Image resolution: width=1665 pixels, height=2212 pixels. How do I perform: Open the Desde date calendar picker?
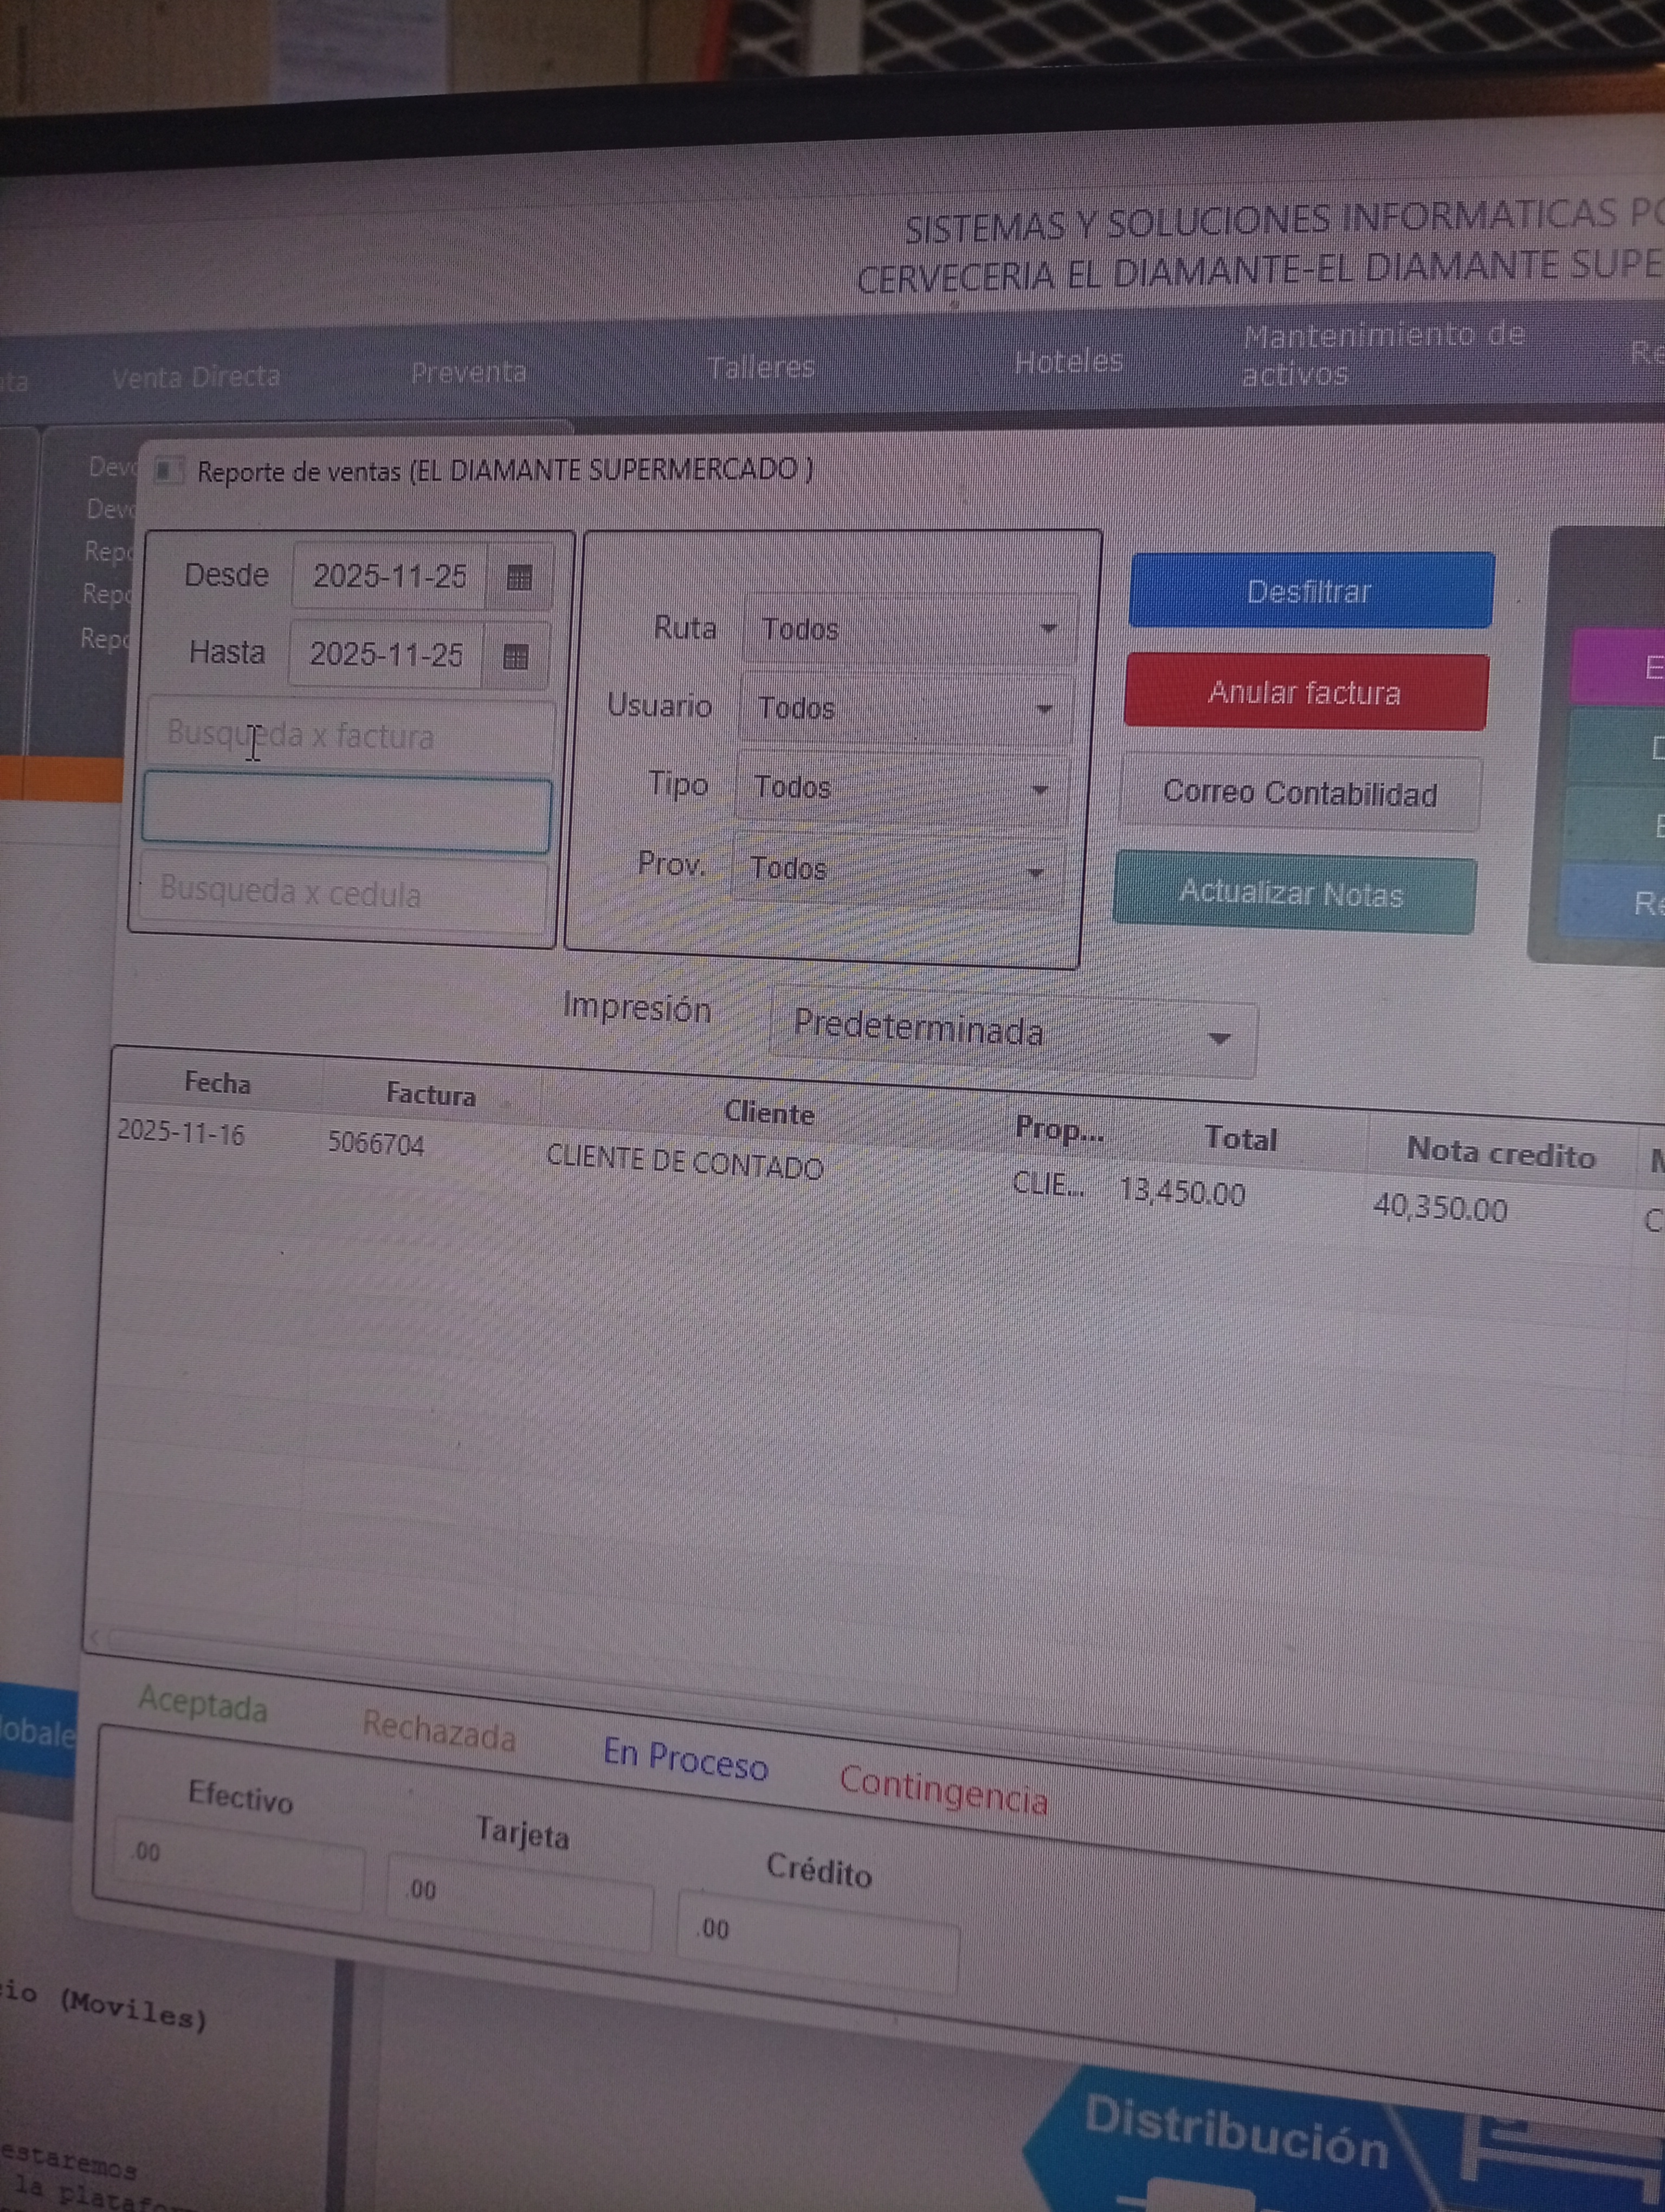click(519, 577)
